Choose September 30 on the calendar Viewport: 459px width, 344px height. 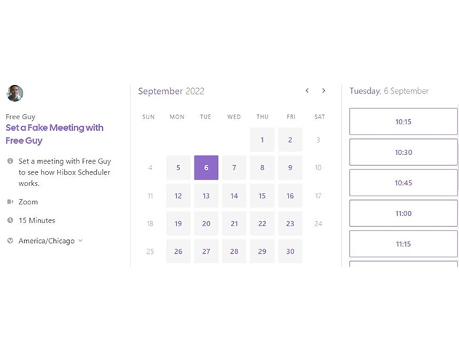tap(290, 252)
